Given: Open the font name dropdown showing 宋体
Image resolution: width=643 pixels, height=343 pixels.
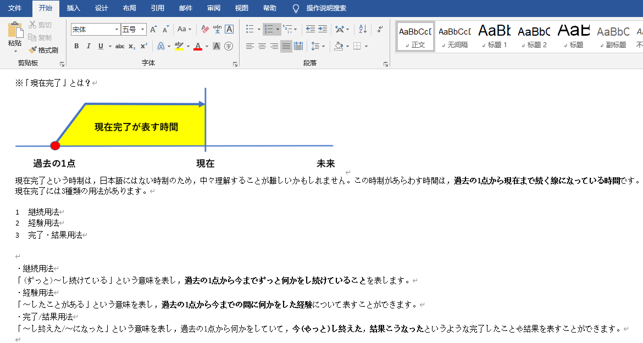Looking at the screenshot, I should 117,30.
